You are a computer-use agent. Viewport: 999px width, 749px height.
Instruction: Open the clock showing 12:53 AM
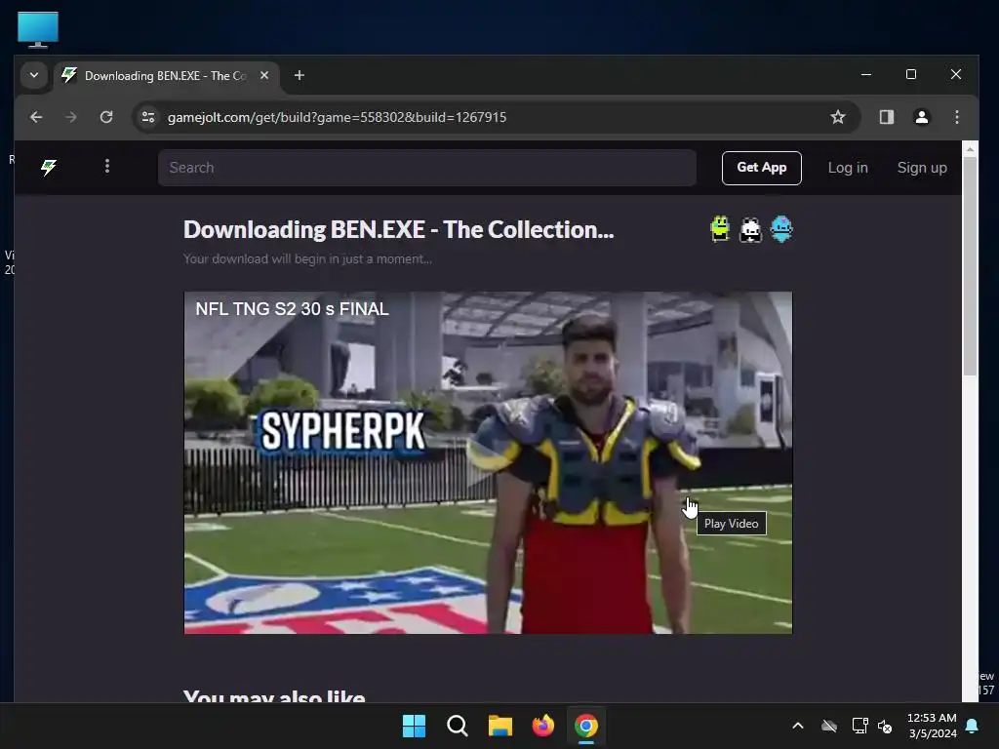tap(932, 726)
